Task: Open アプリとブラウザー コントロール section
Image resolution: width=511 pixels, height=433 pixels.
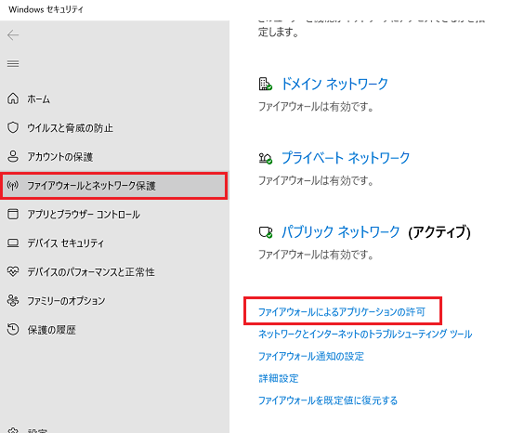Action: [x=84, y=215]
